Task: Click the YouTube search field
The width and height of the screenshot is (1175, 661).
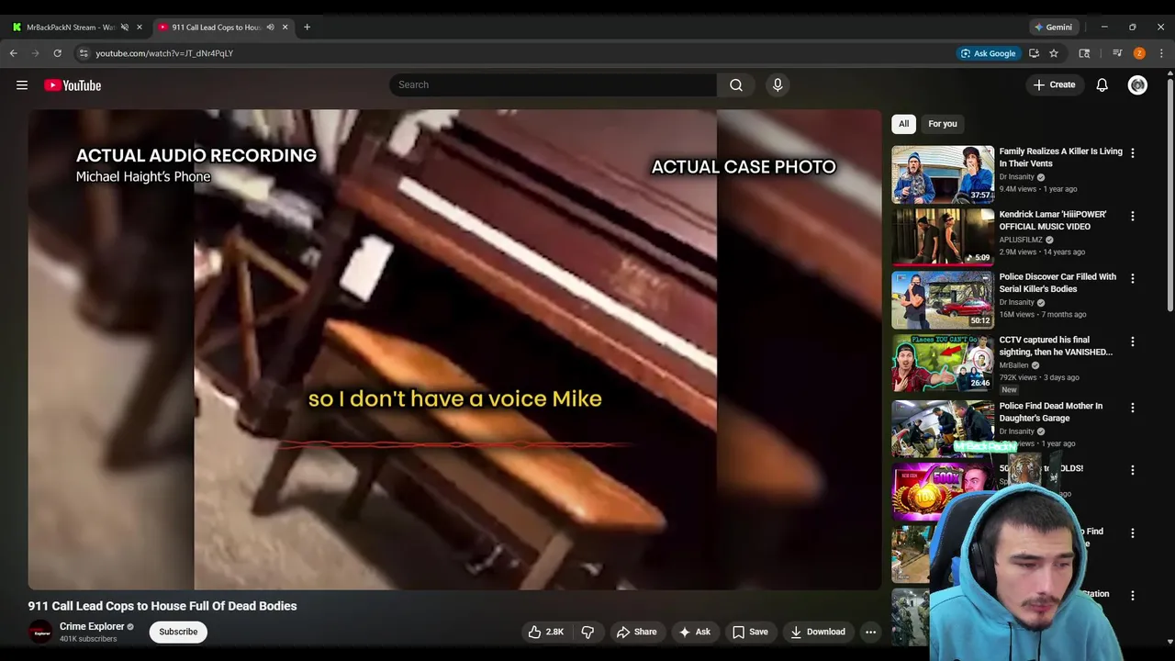Action: click(553, 84)
